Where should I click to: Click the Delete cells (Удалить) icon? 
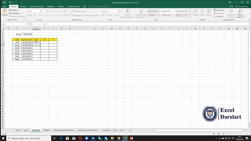202,11
